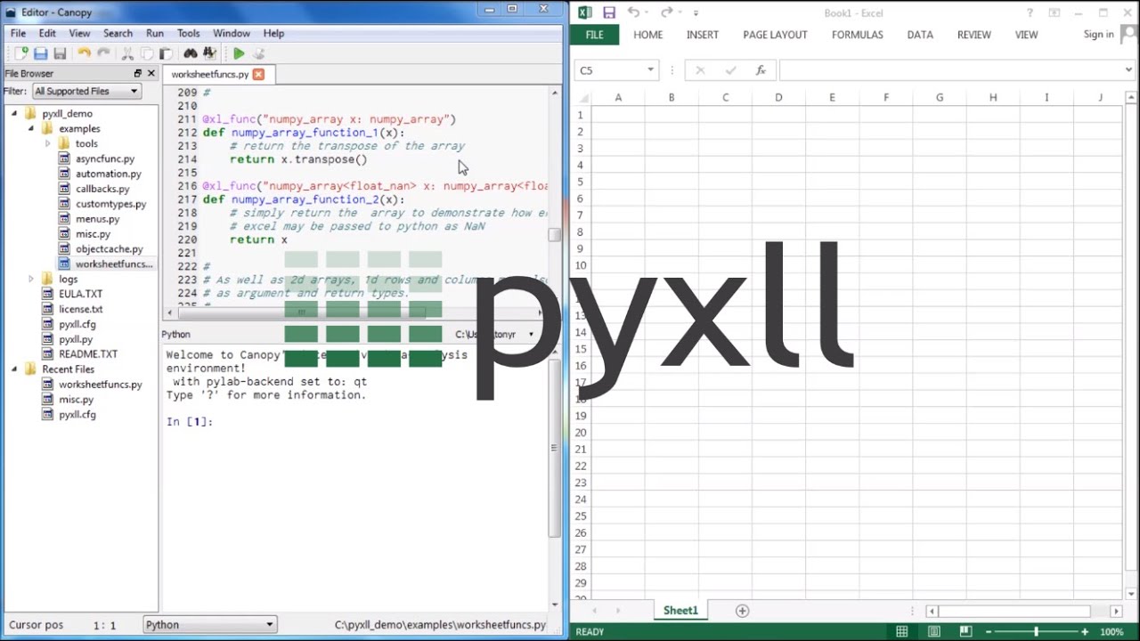Collapse the pyxll_demo folder

pyautogui.click(x=14, y=114)
